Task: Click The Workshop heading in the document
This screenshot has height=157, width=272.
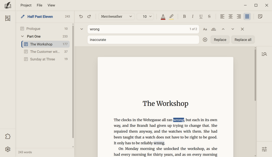Action: point(165,104)
